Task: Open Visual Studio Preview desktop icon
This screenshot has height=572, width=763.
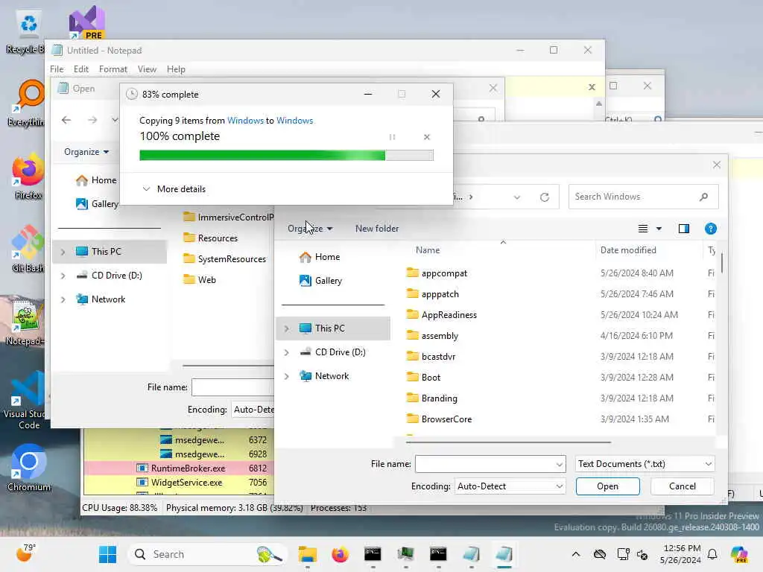Action: pyautogui.click(x=86, y=22)
